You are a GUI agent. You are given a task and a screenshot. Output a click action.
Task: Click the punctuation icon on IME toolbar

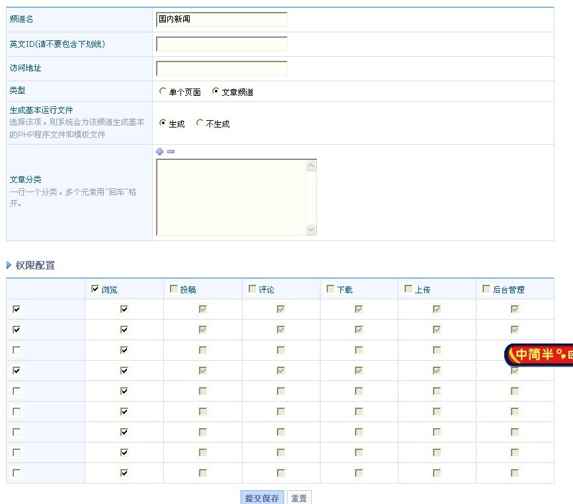(x=561, y=354)
